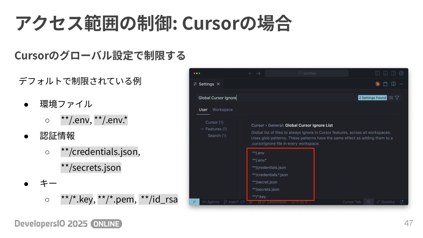Clear the settings search input icon

click(391, 98)
